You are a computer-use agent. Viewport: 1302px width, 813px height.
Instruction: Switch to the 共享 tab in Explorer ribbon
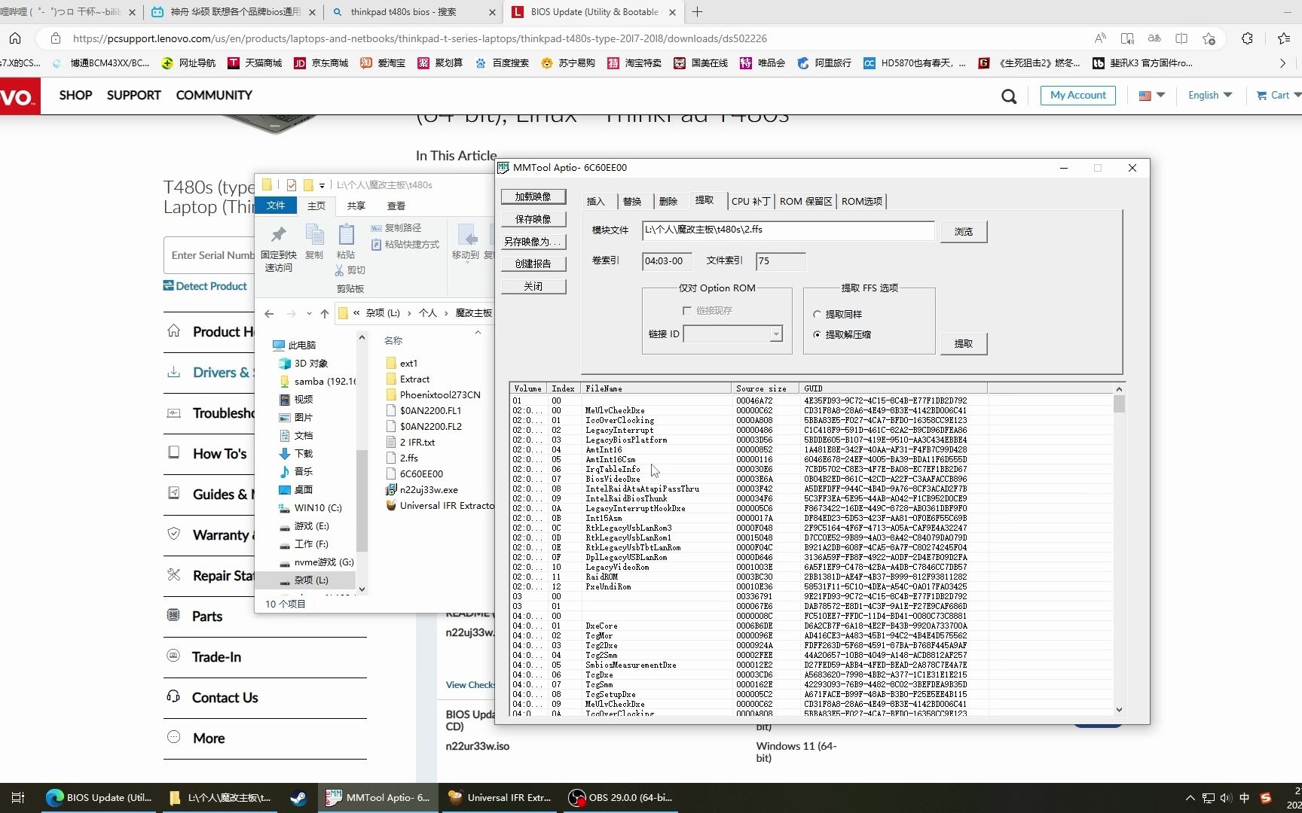[x=355, y=206]
